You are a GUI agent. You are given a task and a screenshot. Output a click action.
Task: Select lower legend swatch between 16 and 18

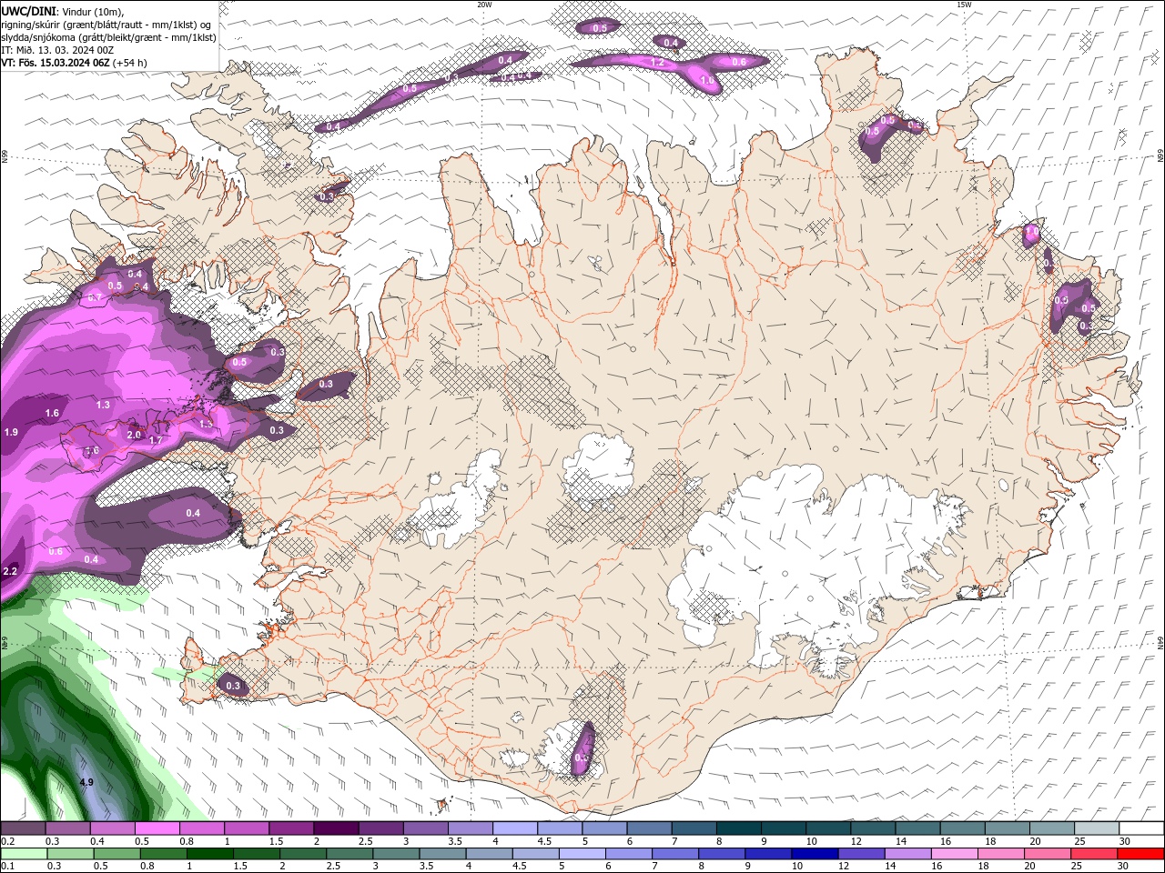click(x=953, y=854)
